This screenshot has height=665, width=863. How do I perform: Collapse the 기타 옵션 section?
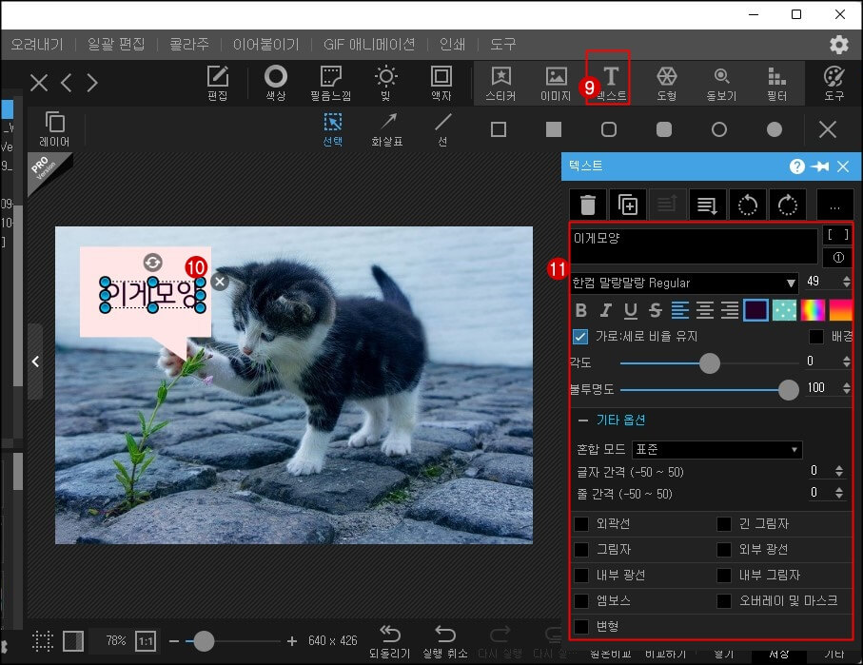(612, 421)
